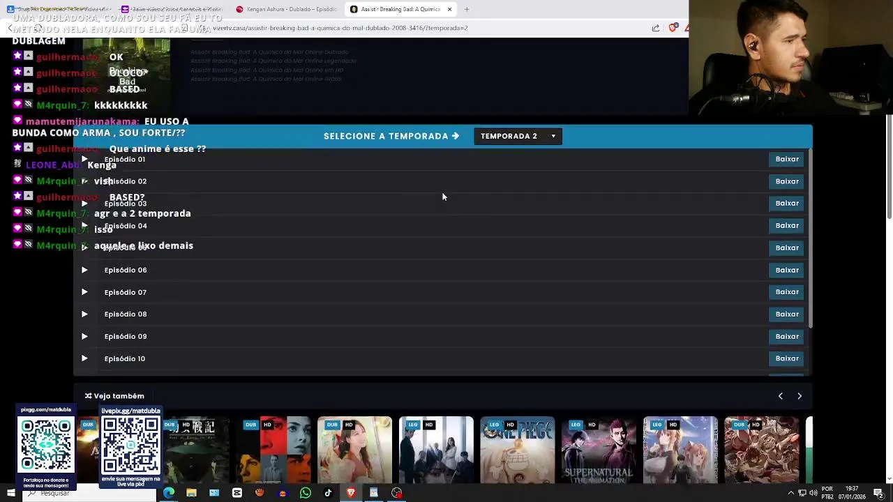This screenshot has width=893, height=502.
Task: Open File Explorer from the taskbar
Action: tap(191, 493)
